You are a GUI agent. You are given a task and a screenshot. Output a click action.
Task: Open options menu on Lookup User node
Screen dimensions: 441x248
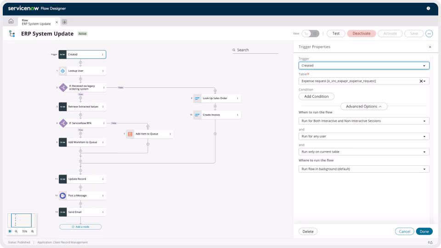103,71
